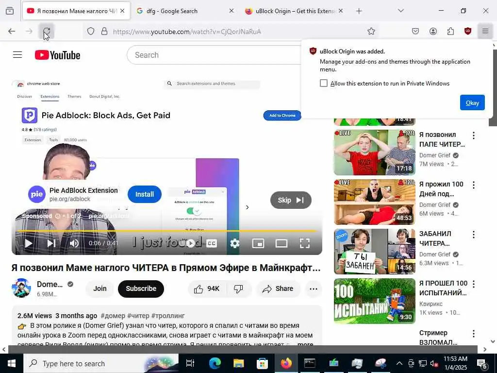Open the Windows Start menu

[x=12, y=363]
